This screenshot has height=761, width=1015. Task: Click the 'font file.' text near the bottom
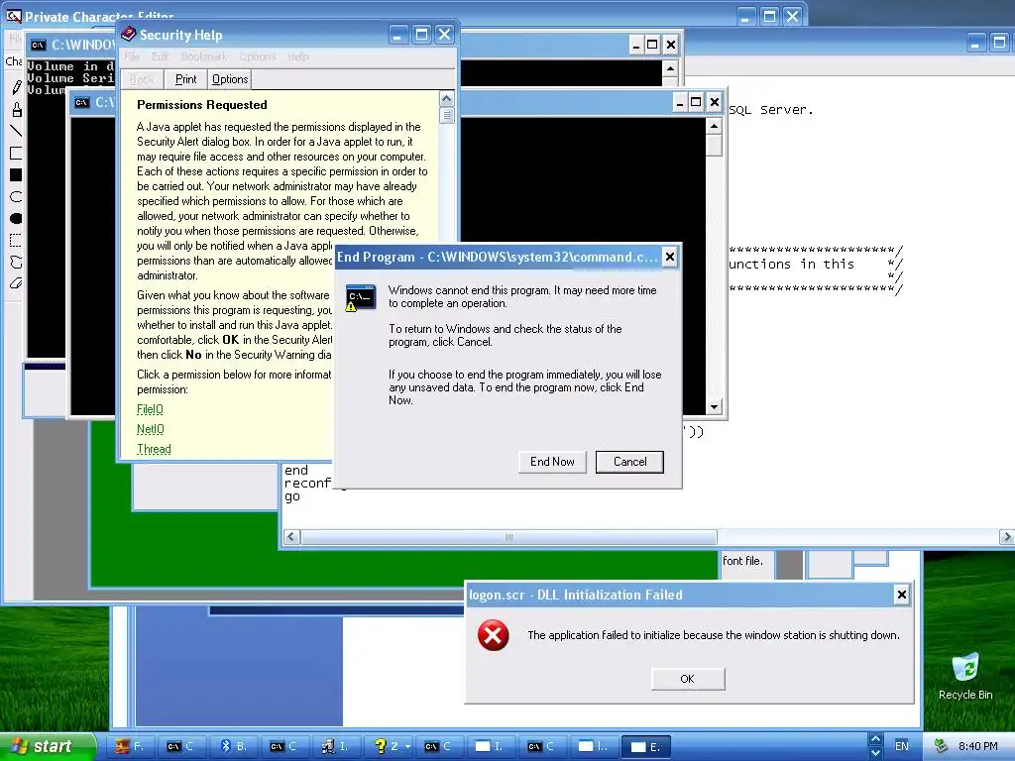(742, 561)
